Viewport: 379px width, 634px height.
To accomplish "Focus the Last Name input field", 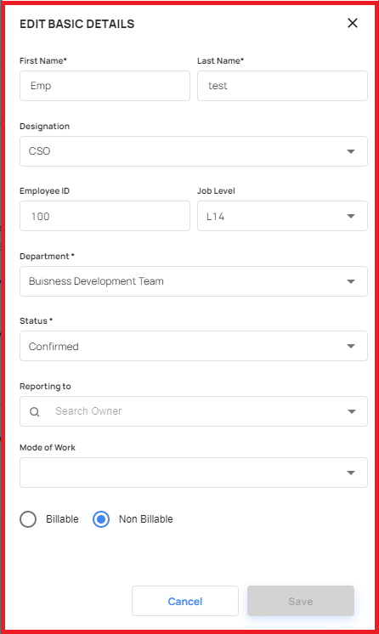I will click(x=282, y=86).
